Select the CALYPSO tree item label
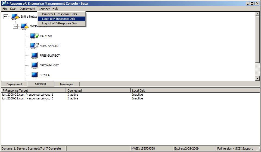 46,36
